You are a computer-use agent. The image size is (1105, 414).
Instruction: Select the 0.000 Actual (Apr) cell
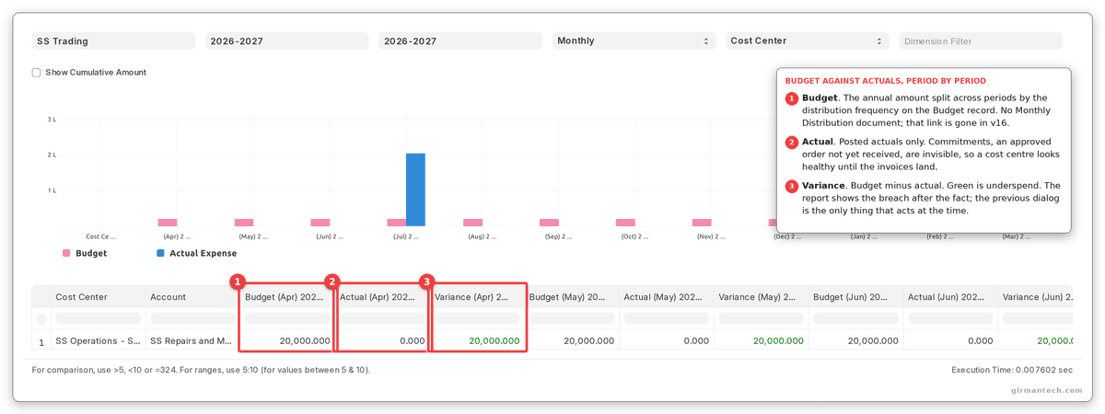point(382,340)
